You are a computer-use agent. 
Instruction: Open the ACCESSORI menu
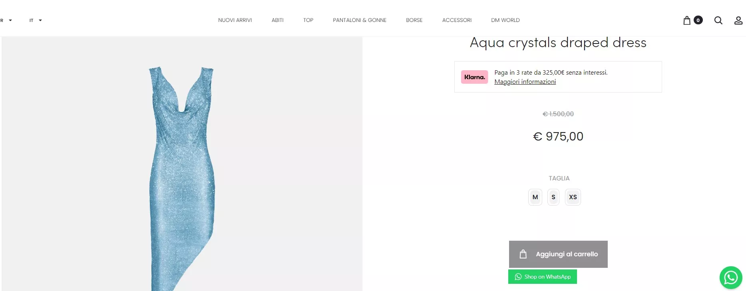(457, 20)
